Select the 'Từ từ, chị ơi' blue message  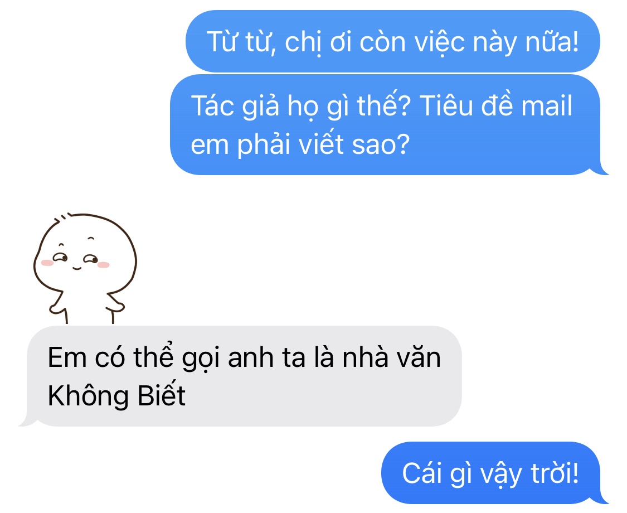pyautogui.click(x=393, y=41)
